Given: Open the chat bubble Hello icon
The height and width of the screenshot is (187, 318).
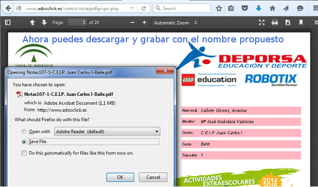Looking at the screenshot, I should click(300, 8).
